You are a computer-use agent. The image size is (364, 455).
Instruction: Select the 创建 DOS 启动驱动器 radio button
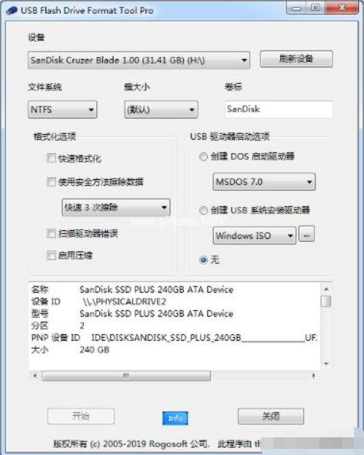[203, 157]
